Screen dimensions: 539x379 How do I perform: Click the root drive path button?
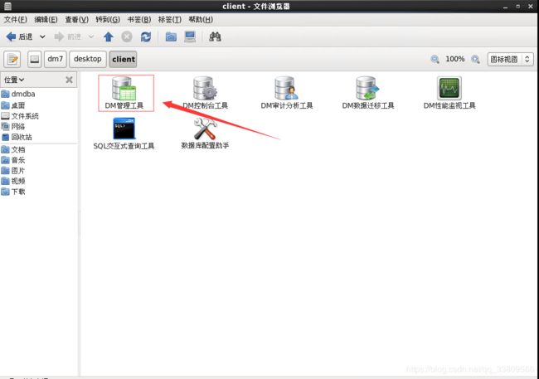(x=34, y=59)
